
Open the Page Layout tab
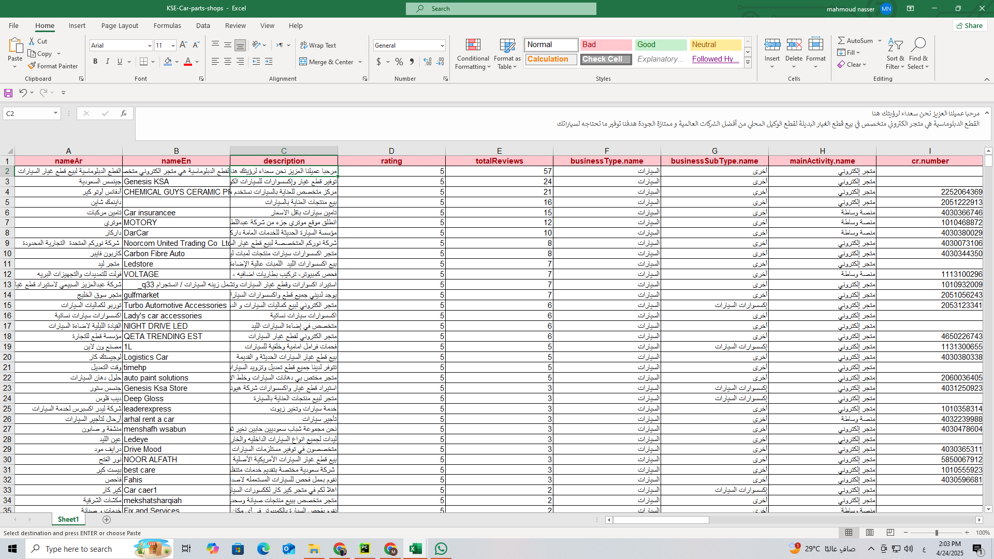(x=120, y=25)
